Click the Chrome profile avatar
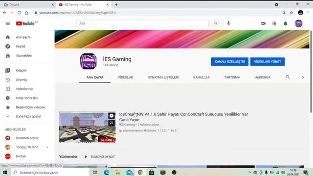313x176 pixels. click(x=300, y=13)
